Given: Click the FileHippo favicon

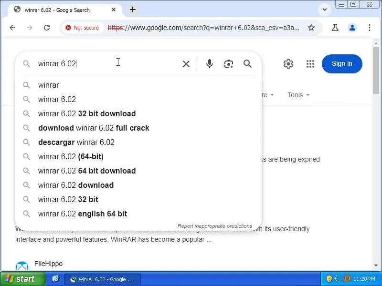Looking at the screenshot, I should (21, 266).
